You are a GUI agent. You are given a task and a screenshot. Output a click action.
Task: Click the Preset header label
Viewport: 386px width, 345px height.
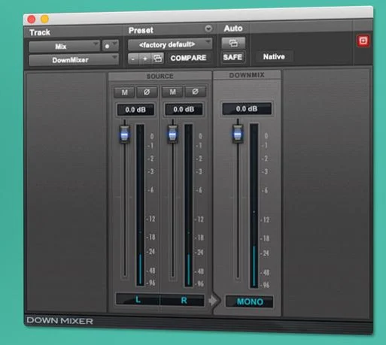(141, 30)
